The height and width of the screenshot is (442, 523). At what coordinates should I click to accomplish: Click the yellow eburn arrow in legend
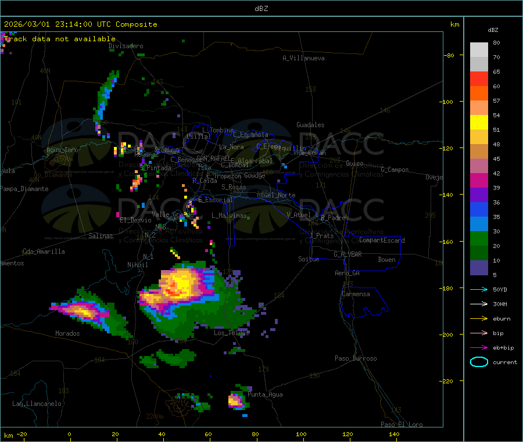pyautogui.click(x=479, y=318)
